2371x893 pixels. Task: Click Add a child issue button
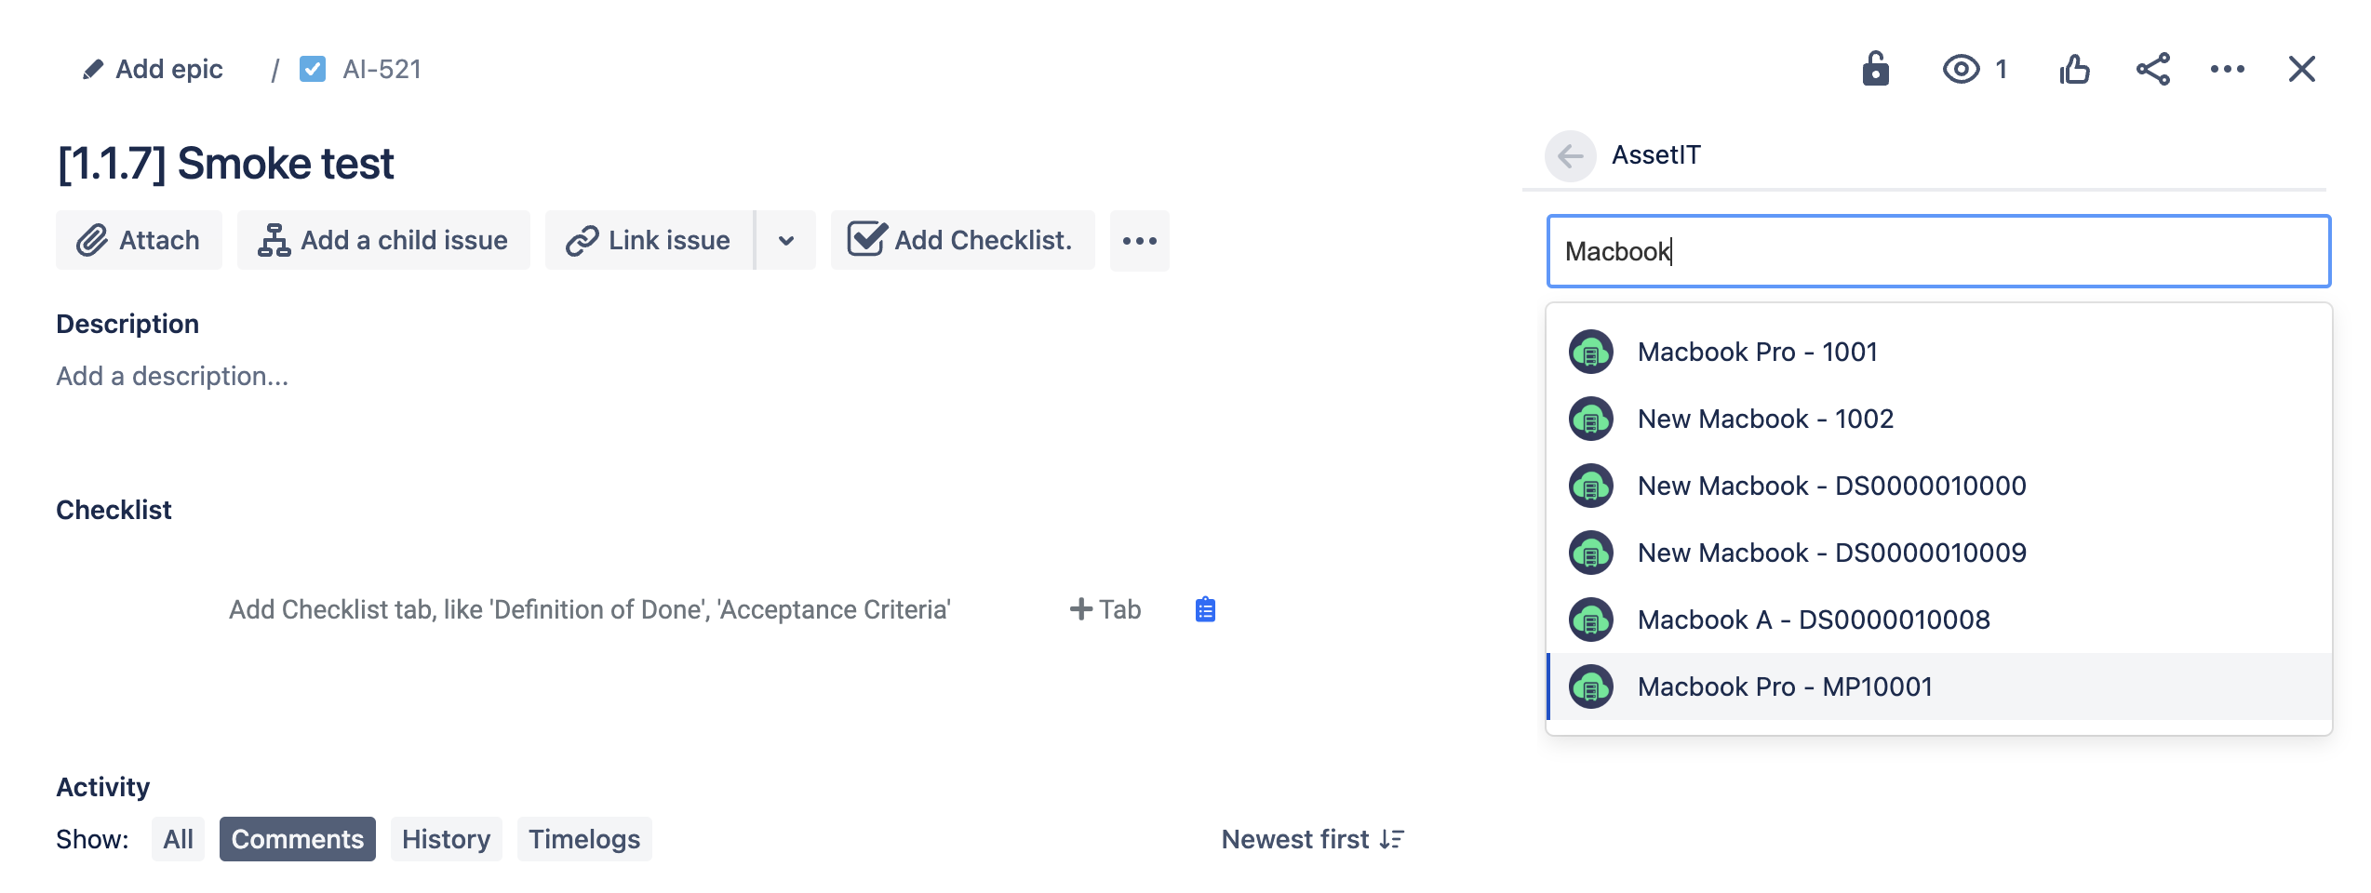tap(383, 240)
